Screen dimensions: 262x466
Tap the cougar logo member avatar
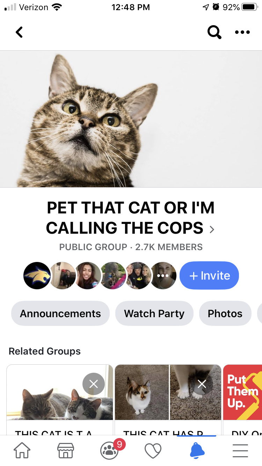(x=37, y=276)
